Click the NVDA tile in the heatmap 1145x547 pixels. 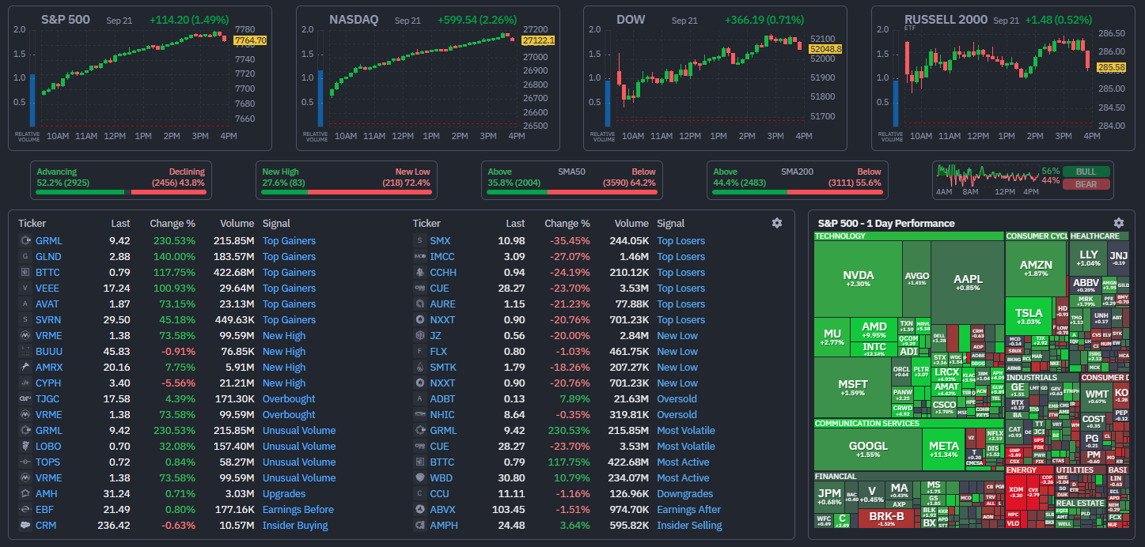coord(859,279)
